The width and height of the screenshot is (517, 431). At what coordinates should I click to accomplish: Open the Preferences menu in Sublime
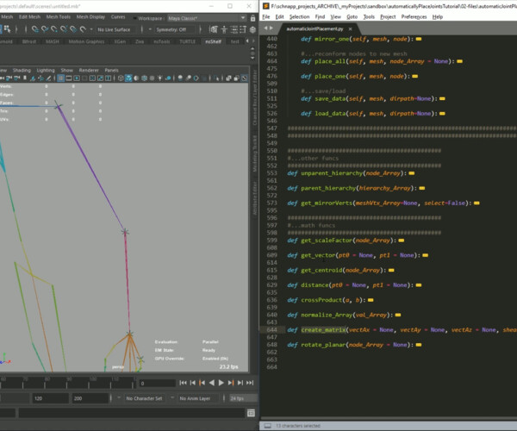pyautogui.click(x=413, y=16)
